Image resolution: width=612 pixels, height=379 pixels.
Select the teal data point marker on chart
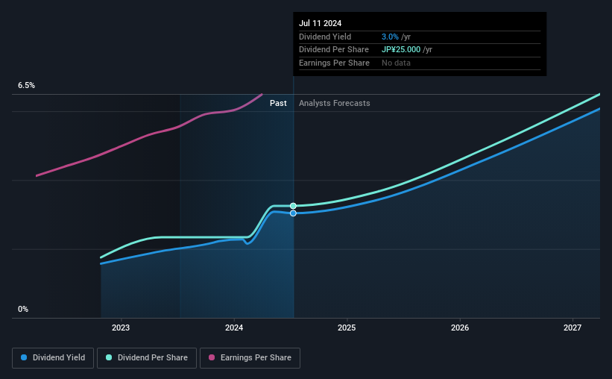pos(293,206)
